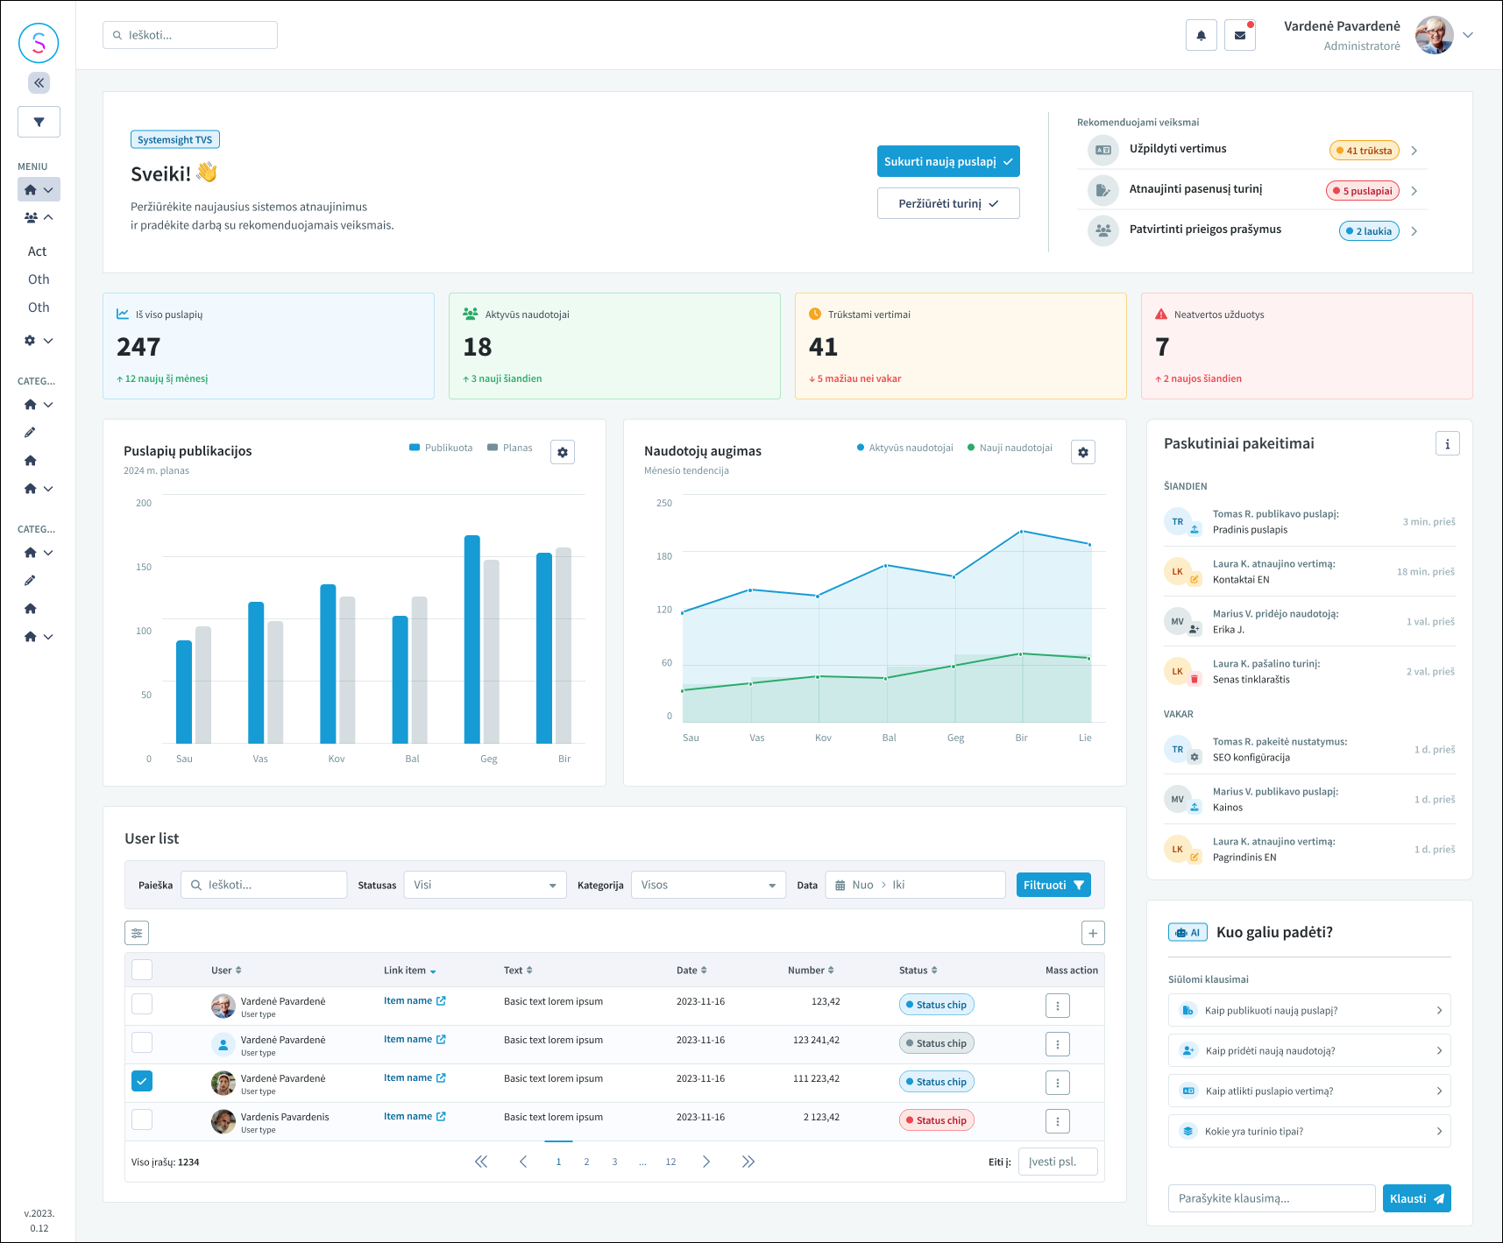This screenshot has height=1243, width=1503.
Task: Open the mail messages icon
Action: pos(1239,36)
